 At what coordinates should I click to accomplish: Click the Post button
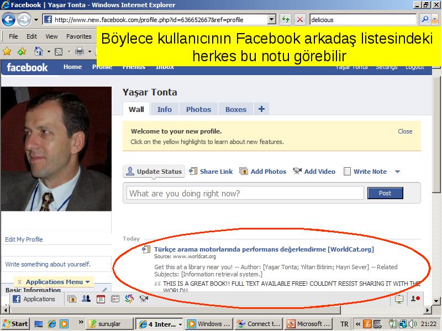(x=385, y=193)
